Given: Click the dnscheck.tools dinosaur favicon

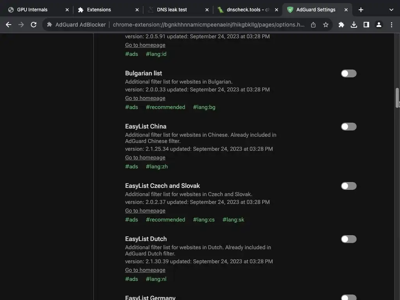Looking at the screenshot, I should click(x=220, y=10).
